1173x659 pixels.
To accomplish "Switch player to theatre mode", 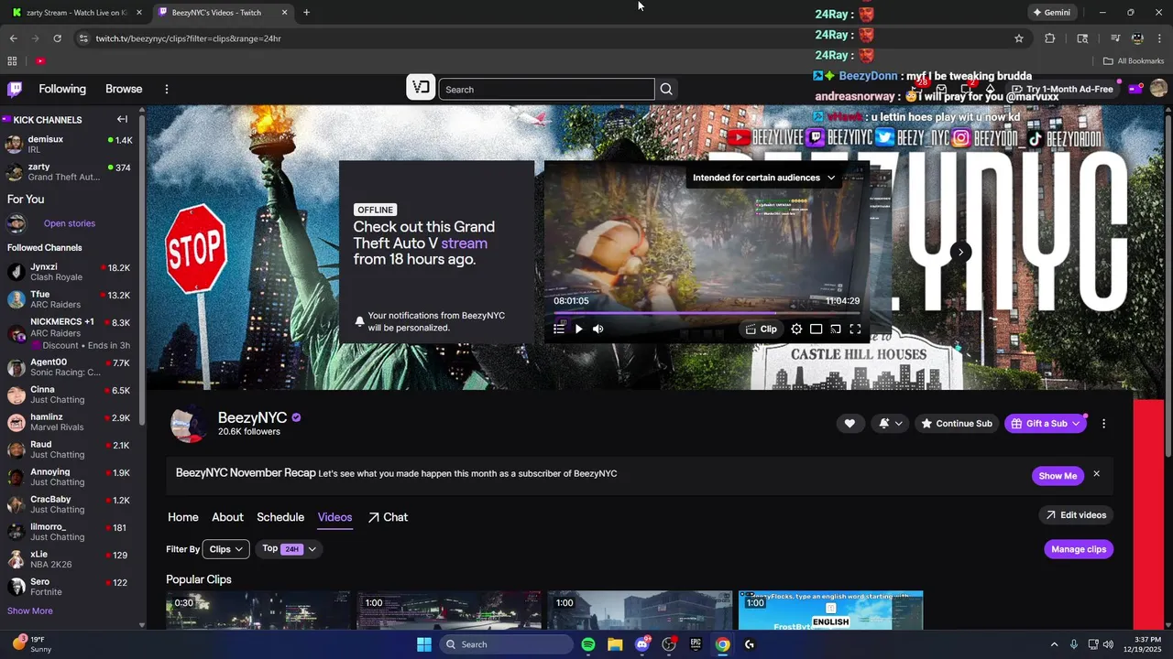I will pyautogui.click(x=816, y=329).
